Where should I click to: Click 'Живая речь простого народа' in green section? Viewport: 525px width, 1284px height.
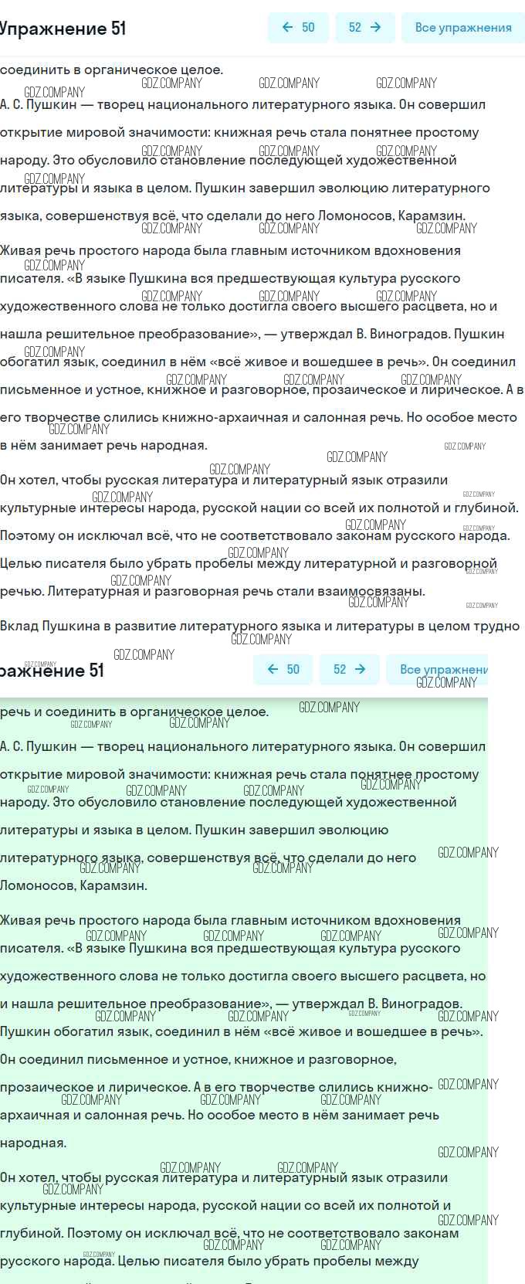point(230,920)
